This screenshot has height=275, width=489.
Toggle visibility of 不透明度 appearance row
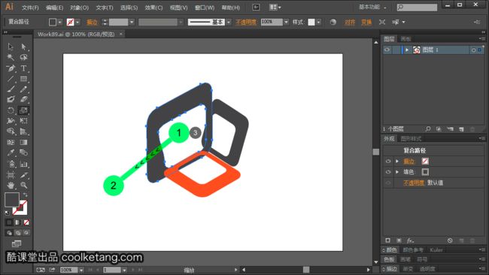click(x=388, y=183)
